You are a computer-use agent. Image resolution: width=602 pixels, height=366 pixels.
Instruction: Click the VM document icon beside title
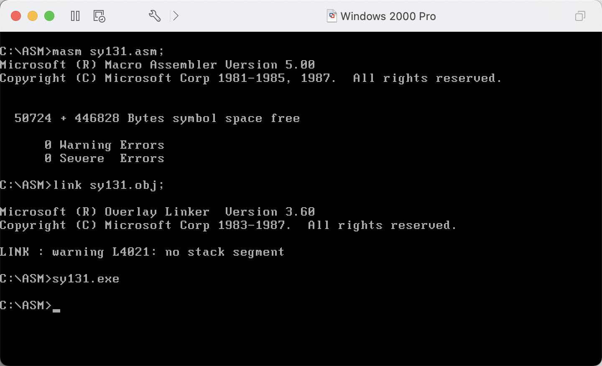[x=332, y=16]
